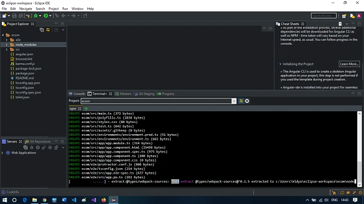This screenshot has height=204, width=364.
Task: Click the Last Edit Location icon
Action: point(57,16)
